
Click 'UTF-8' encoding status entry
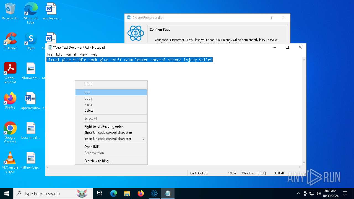(280, 173)
